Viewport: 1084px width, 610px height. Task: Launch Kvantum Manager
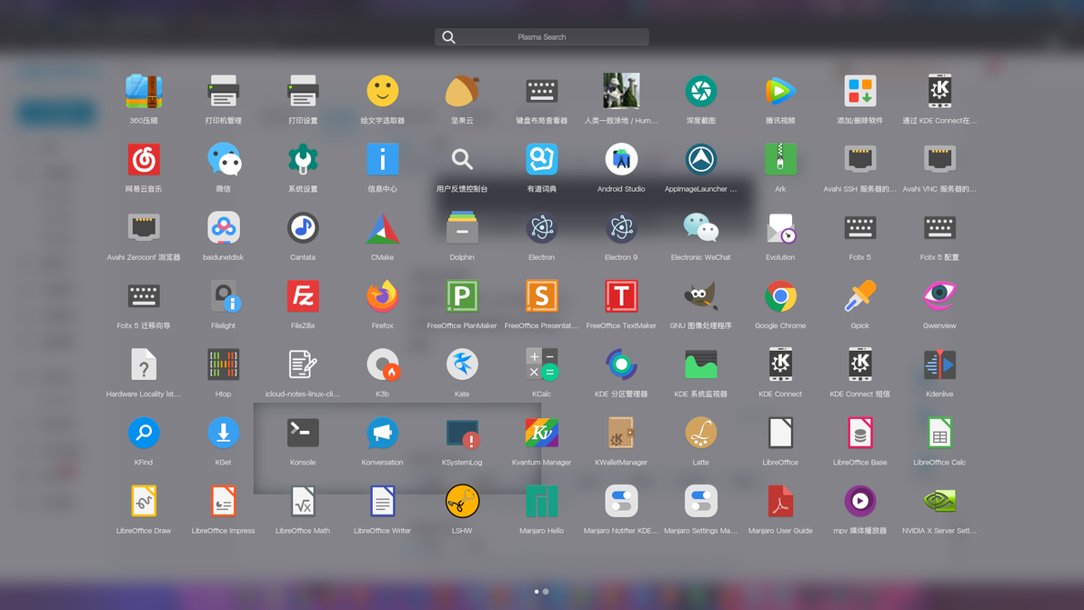[x=541, y=433]
